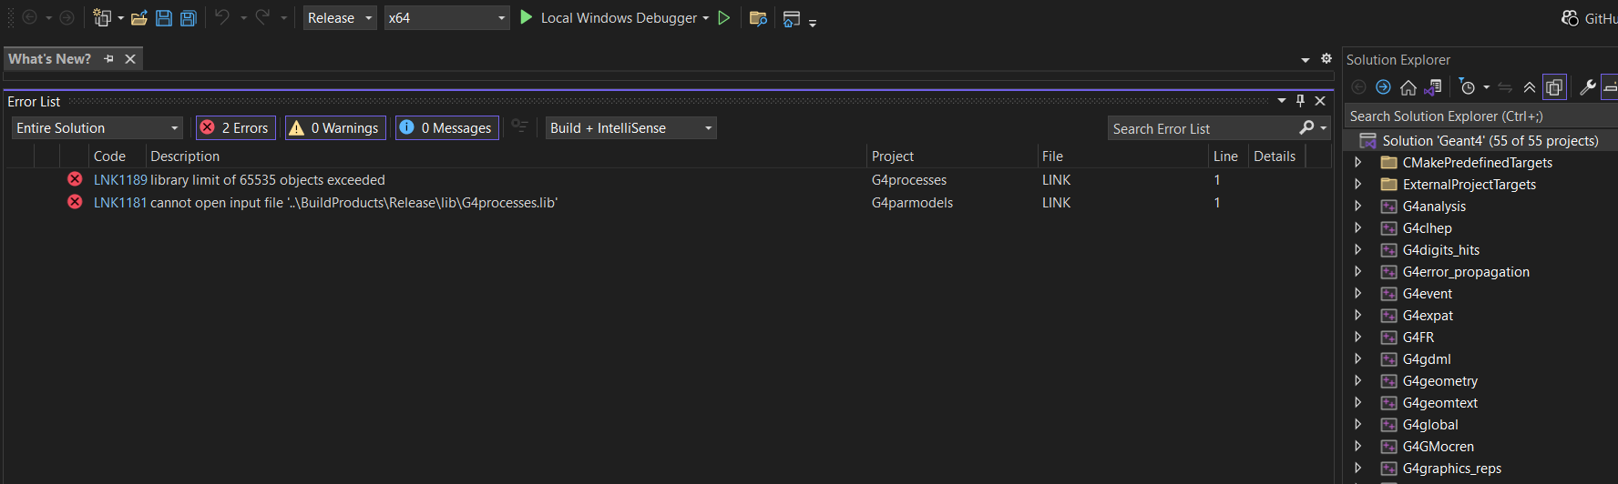This screenshot has height=484, width=1618.
Task: Click the Local Windows Debugger button
Action: click(612, 18)
